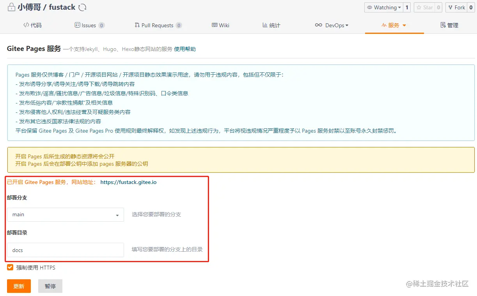Open the Pull Requests tab

158,25
